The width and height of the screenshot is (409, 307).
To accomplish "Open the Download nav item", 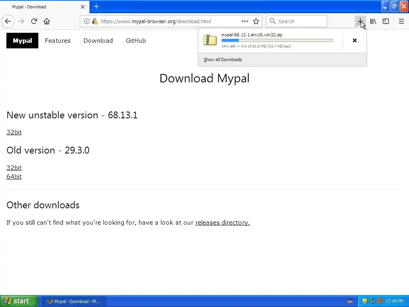I will point(98,40).
